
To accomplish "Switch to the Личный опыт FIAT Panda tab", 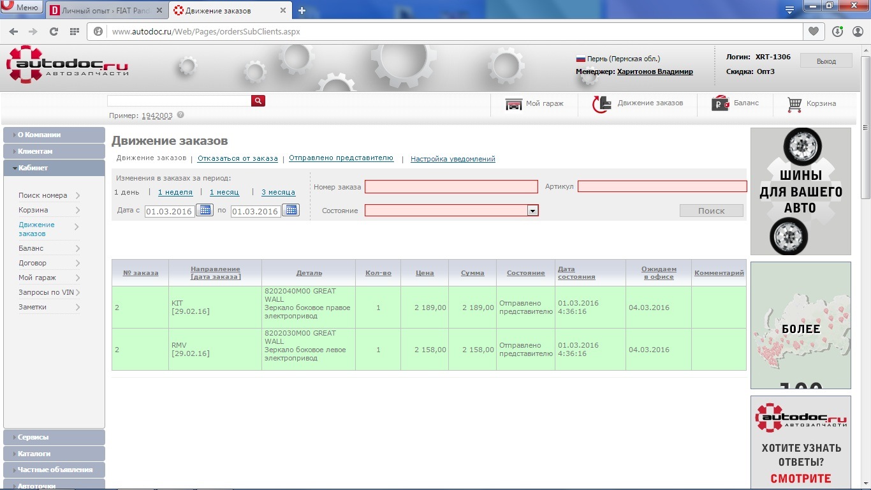I will tap(106, 10).
